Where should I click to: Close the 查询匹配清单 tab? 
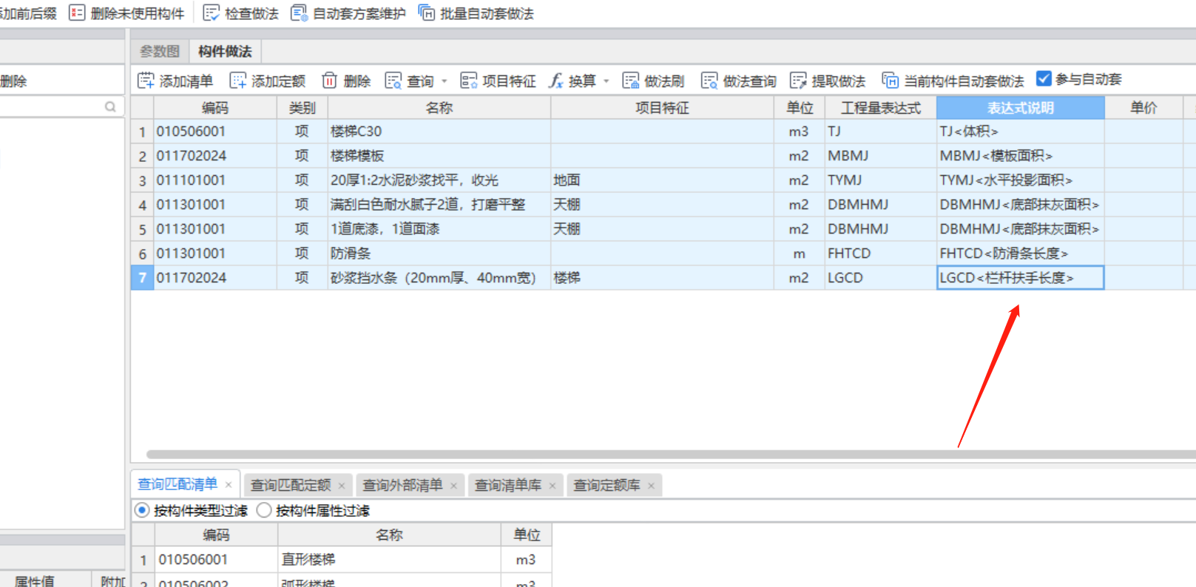click(x=229, y=485)
